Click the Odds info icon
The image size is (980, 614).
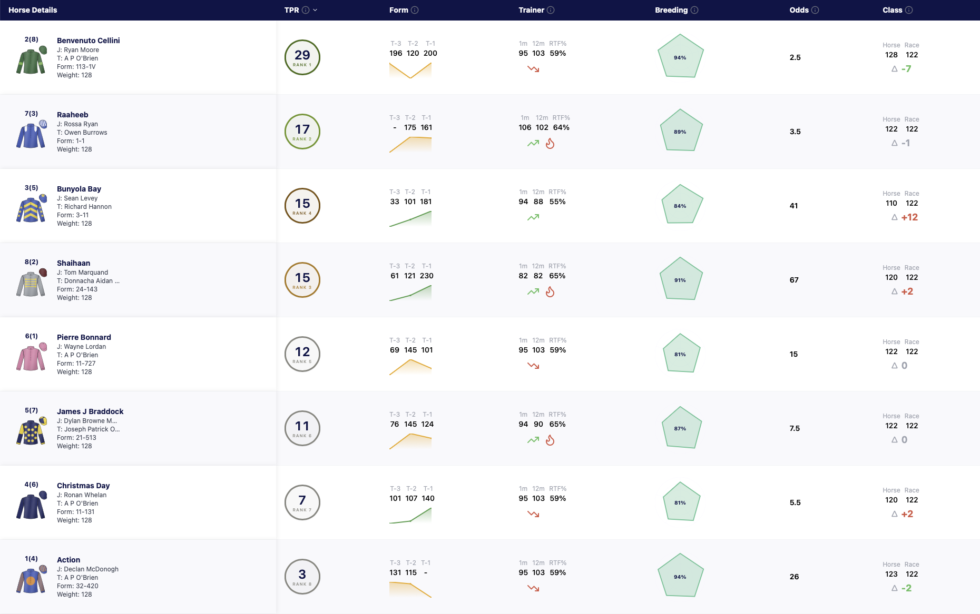tap(815, 10)
